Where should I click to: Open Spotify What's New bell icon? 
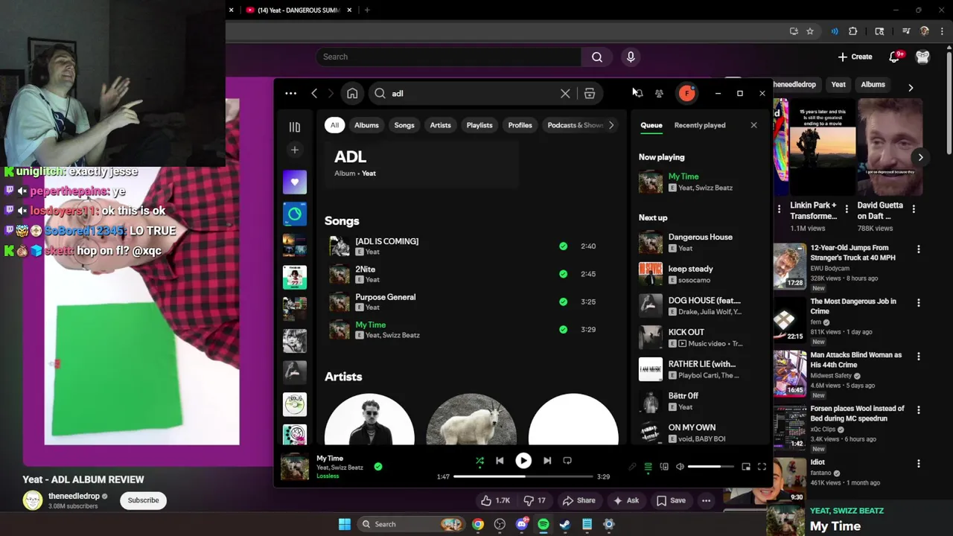pos(637,93)
